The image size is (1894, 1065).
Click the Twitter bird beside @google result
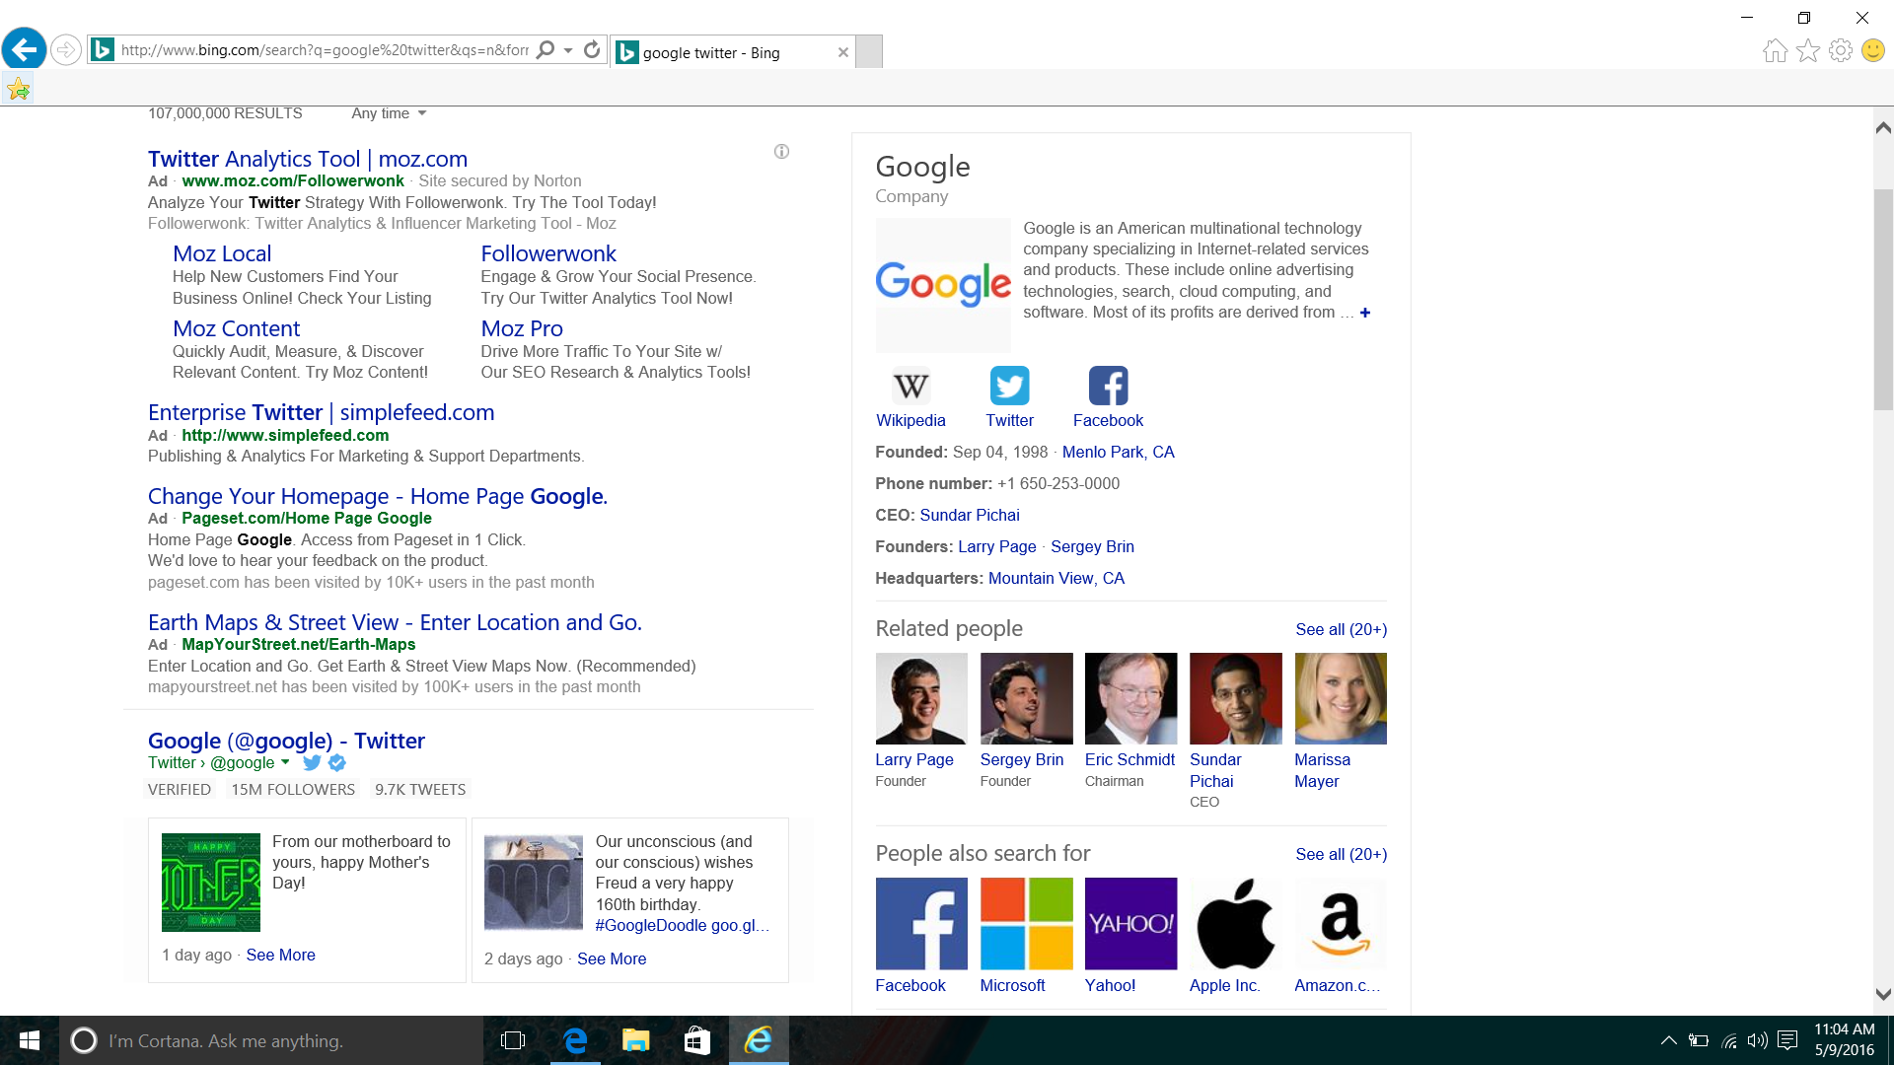tap(312, 762)
